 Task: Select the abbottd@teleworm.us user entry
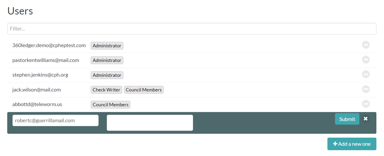coord(192,105)
